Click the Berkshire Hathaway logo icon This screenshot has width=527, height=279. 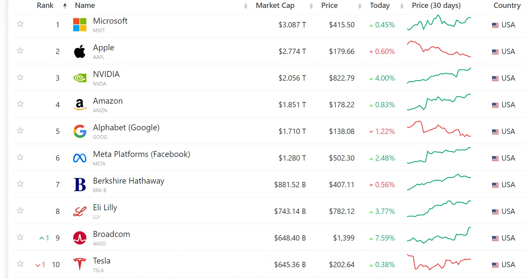pos(80,185)
